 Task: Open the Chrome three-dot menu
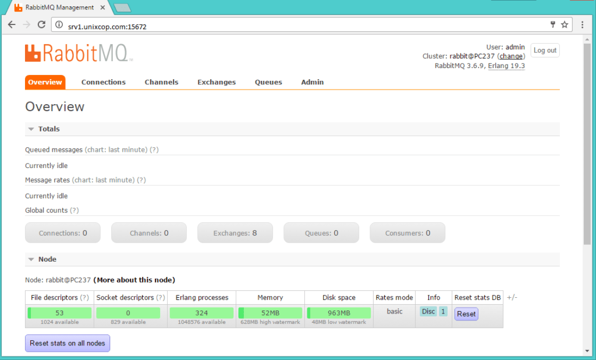(x=582, y=24)
